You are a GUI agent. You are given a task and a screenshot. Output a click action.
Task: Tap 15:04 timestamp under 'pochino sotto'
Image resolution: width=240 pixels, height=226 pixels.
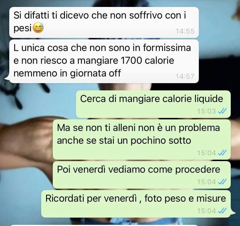(206, 153)
